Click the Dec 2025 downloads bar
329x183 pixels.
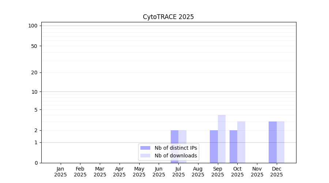[280, 142]
